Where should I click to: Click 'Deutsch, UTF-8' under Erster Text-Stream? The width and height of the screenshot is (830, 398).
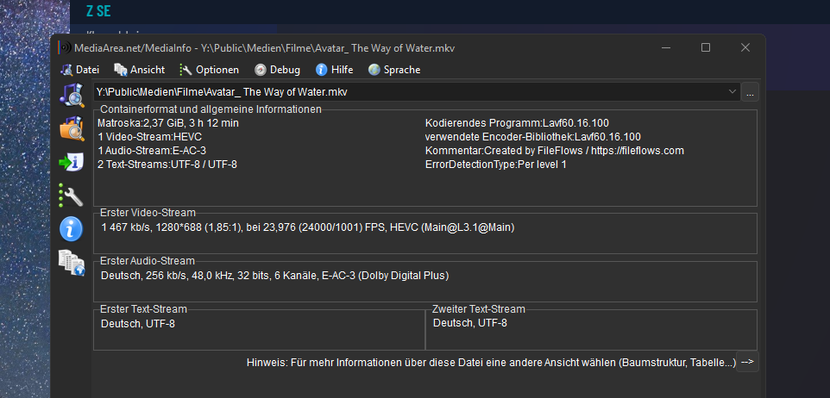click(138, 324)
